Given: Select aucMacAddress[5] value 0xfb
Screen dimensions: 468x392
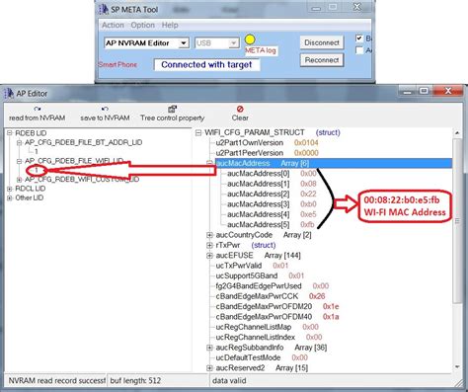Looking at the screenshot, I should click(307, 224).
